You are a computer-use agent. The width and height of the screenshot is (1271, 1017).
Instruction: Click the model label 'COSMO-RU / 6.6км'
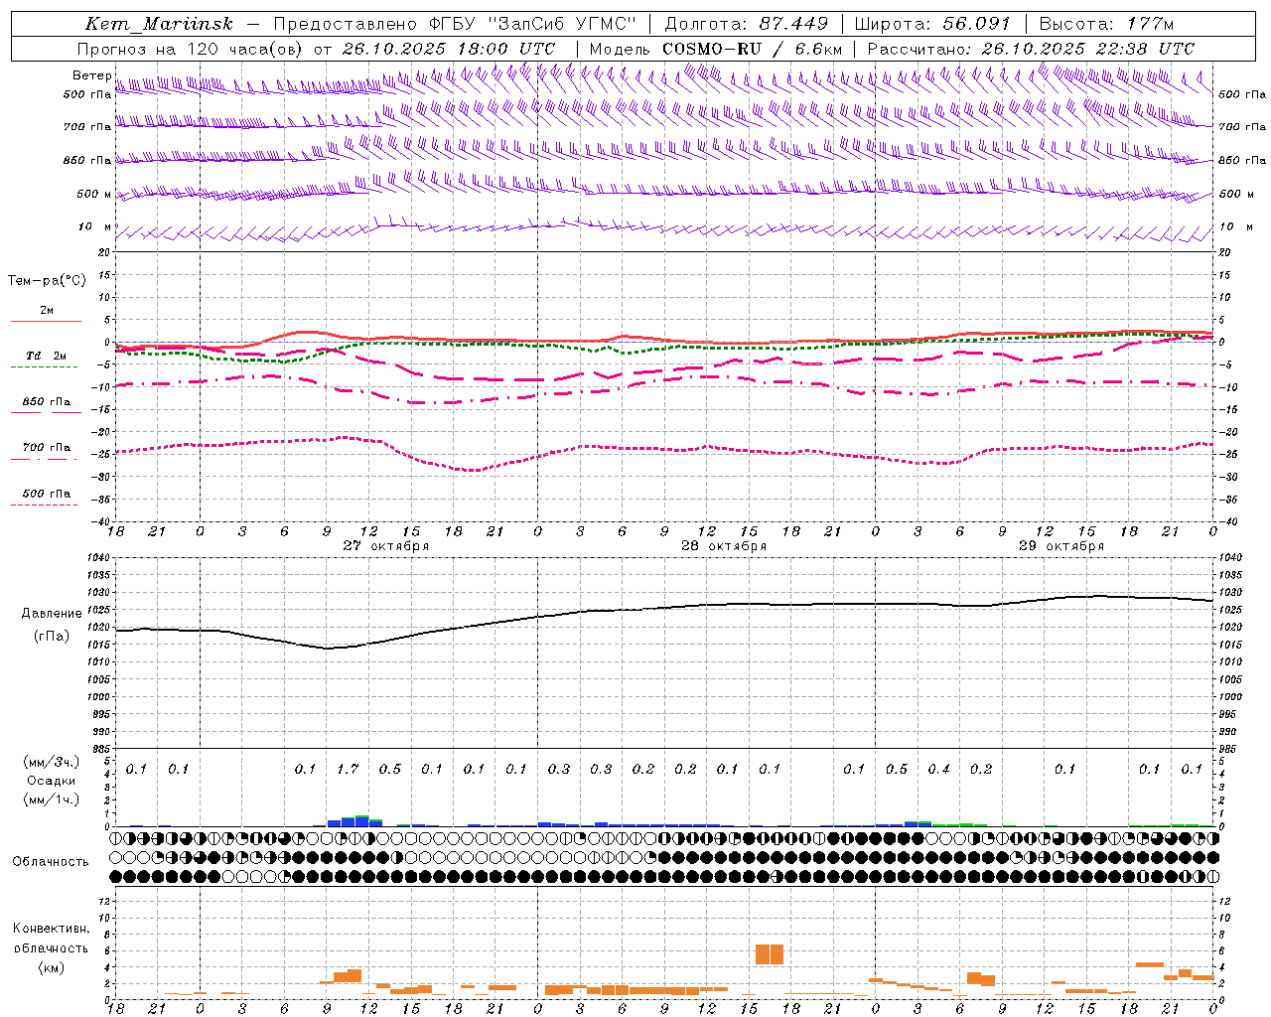click(x=753, y=49)
